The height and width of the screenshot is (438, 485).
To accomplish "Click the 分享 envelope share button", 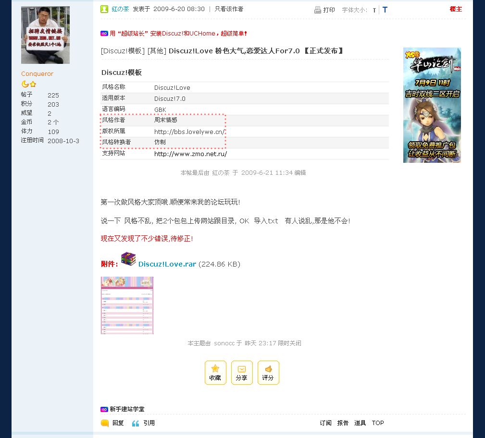I will coord(242,373).
